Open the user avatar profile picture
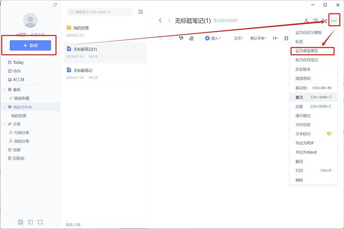 coord(30,20)
